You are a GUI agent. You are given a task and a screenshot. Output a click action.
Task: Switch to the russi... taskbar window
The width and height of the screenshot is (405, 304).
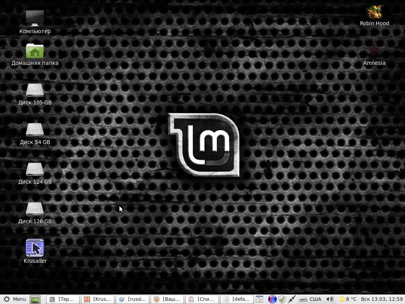132,299
